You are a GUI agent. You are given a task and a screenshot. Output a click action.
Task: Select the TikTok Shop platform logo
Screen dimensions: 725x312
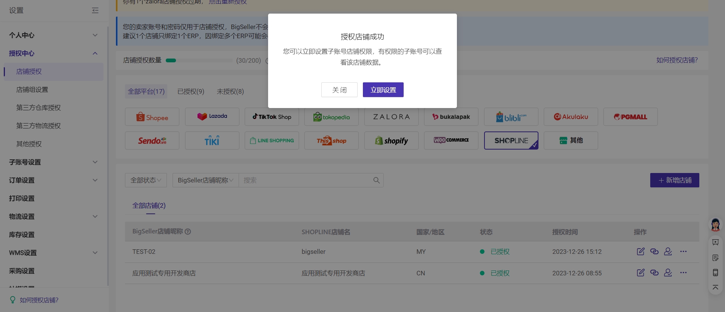272,117
